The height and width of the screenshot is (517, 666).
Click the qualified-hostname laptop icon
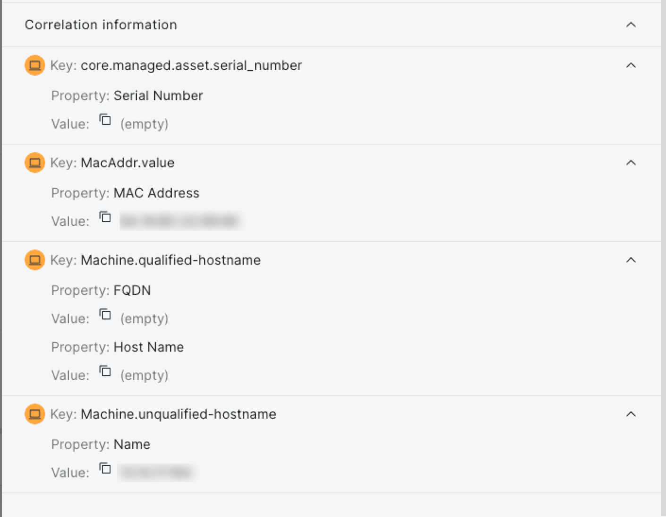[x=34, y=260]
